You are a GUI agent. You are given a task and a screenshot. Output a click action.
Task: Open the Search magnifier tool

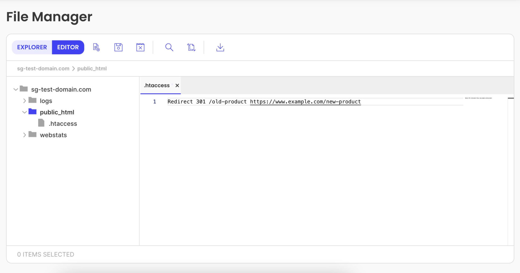click(169, 47)
